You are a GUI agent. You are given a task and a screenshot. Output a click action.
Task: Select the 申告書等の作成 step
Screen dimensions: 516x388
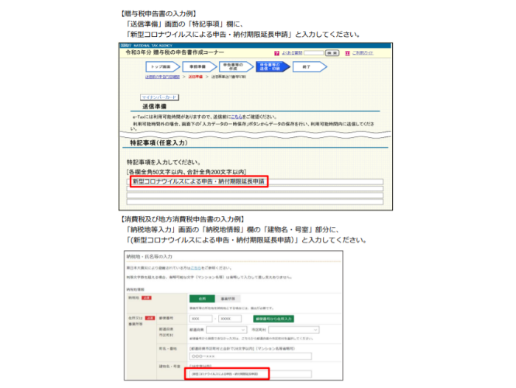pyautogui.click(x=234, y=66)
